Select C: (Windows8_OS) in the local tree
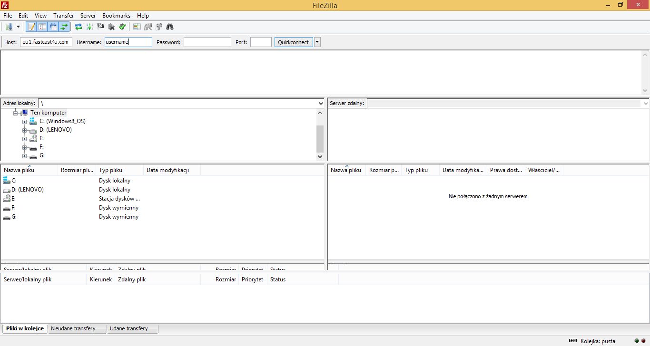This screenshot has height=346, width=650. pyautogui.click(x=63, y=121)
